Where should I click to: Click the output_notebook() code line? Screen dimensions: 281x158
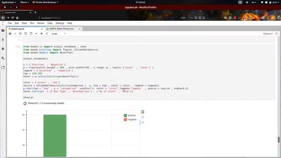pyautogui.click(x=36, y=58)
